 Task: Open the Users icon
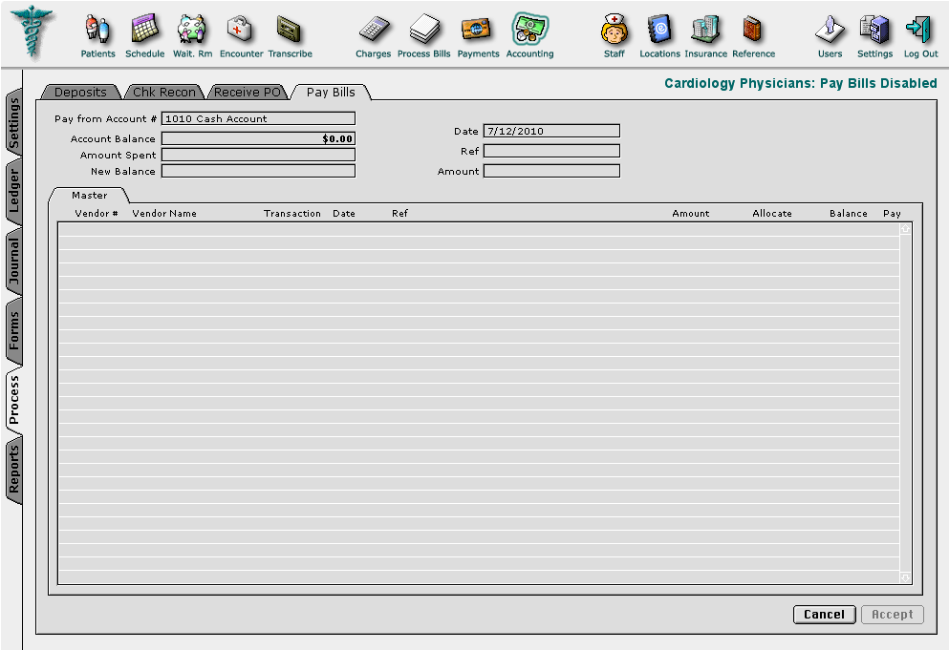pyautogui.click(x=830, y=29)
